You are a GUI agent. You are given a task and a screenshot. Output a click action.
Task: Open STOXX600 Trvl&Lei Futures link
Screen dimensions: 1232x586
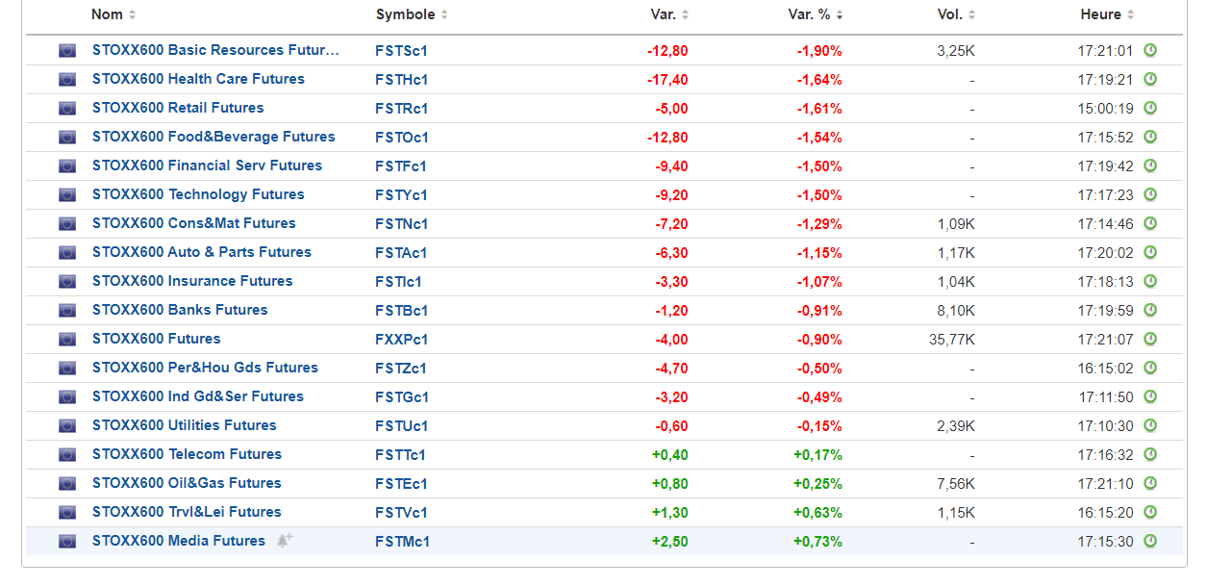point(187,512)
